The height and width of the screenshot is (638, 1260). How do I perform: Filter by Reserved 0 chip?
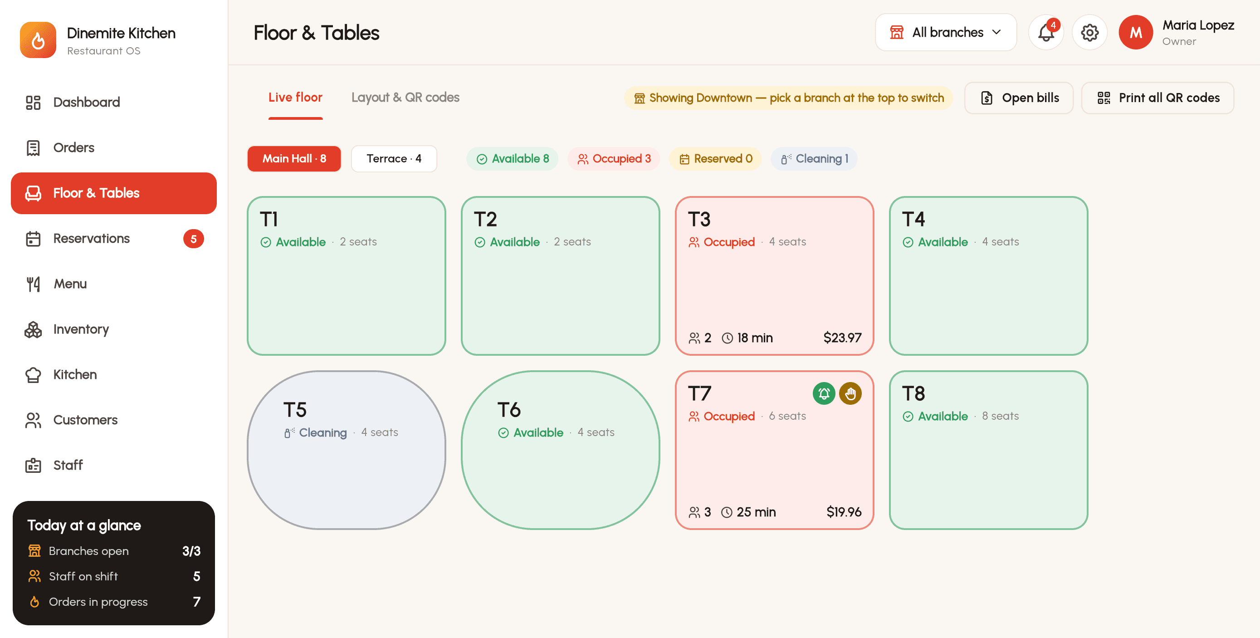(x=715, y=158)
